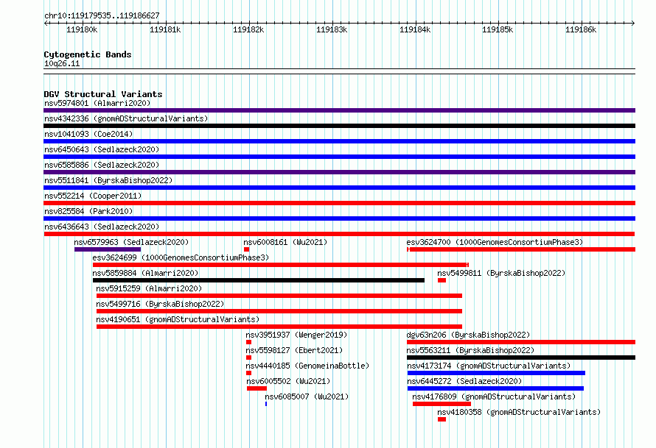This screenshot has height=448, width=656.
Task: Click the right arrow on the ruler
Action: [632, 24]
